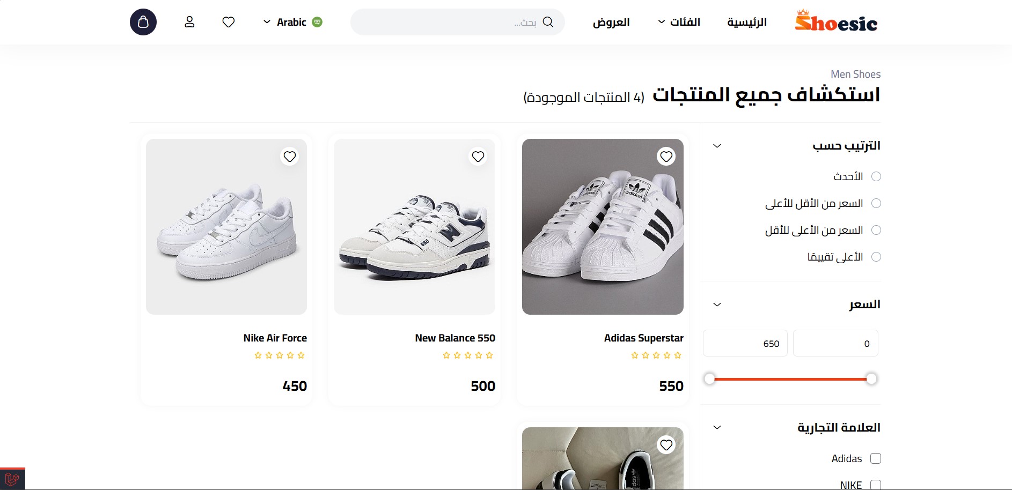Heart the Nike Air Force product
The image size is (1012, 490).
290,157
